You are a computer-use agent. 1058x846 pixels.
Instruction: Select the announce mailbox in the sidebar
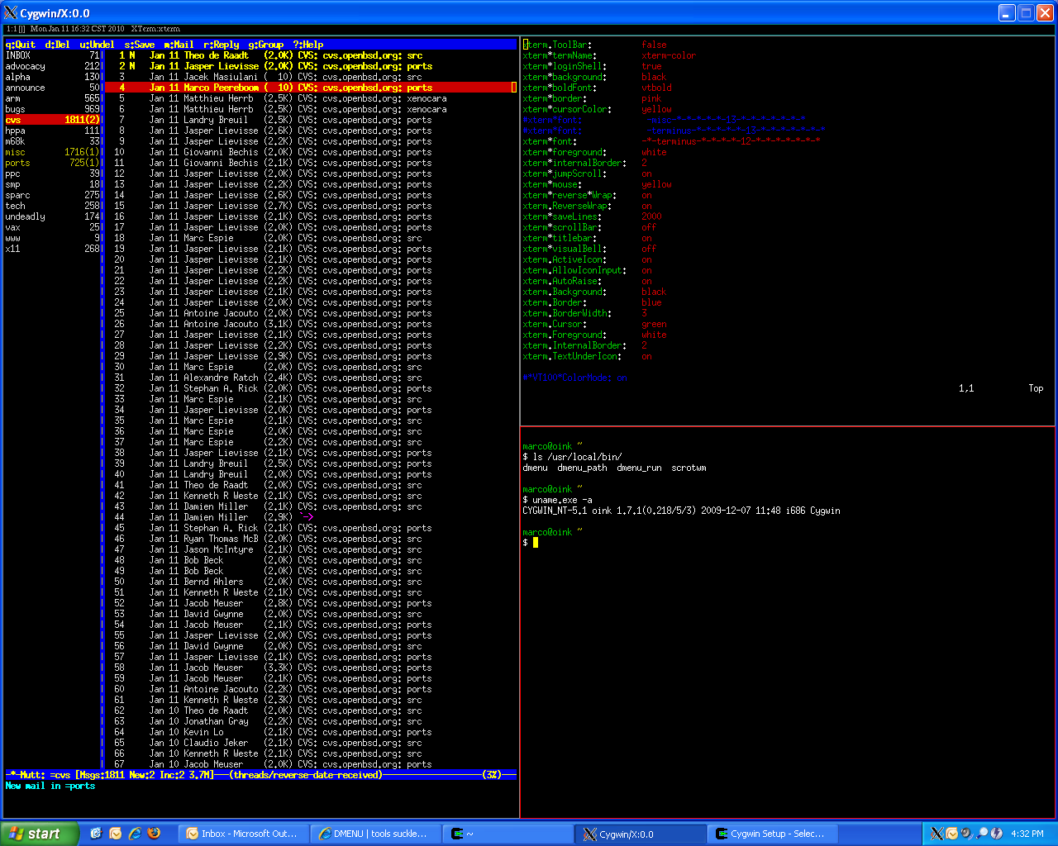(53, 88)
